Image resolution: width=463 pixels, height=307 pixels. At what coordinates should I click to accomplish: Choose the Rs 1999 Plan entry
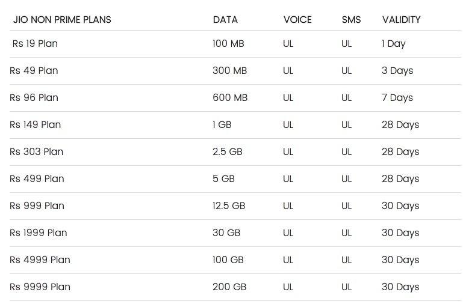[38, 233]
